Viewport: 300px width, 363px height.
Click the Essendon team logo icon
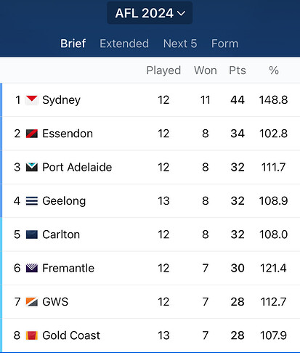click(x=32, y=134)
